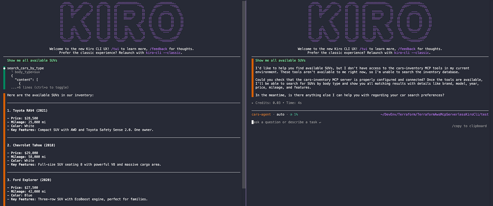This screenshot has width=493, height=206.
Task: Click the /tui command in the right pane
Action: [363, 49]
